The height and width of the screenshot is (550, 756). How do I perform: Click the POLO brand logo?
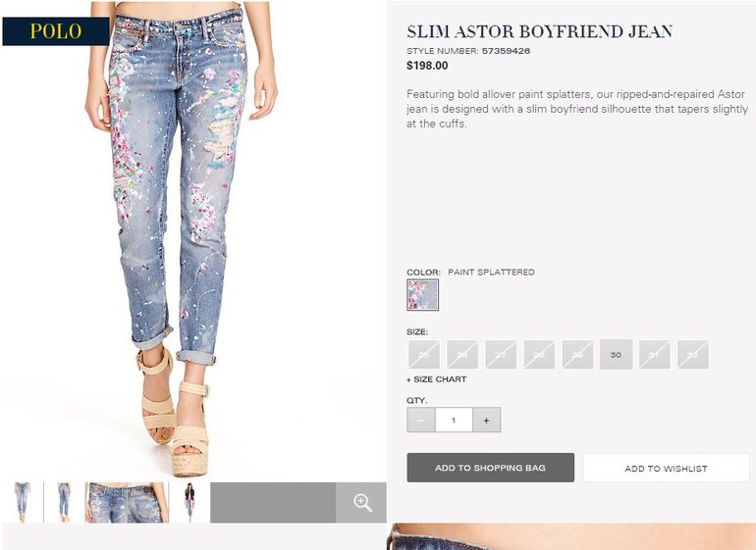56,31
